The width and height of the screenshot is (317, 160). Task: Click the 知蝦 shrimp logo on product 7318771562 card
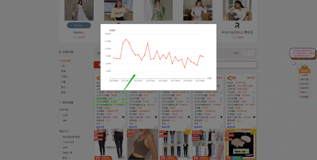tap(232, 78)
